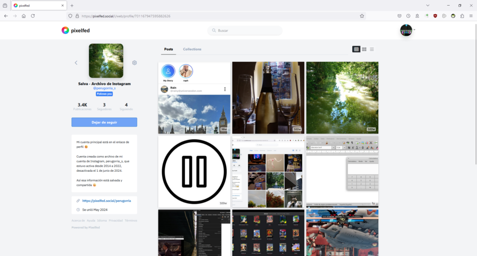List all tabs dropdown arrow
The image size is (477, 256).
pyautogui.click(x=428, y=6)
